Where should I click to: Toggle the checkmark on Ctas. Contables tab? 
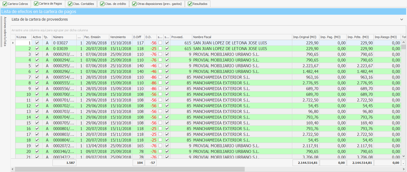click(70, 4)
